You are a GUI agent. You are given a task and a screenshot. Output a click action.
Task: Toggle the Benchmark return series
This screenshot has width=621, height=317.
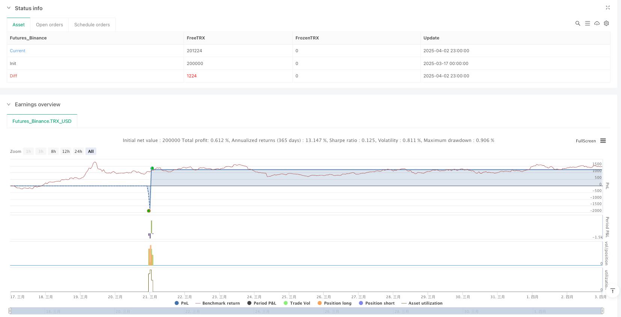[217, 303]
